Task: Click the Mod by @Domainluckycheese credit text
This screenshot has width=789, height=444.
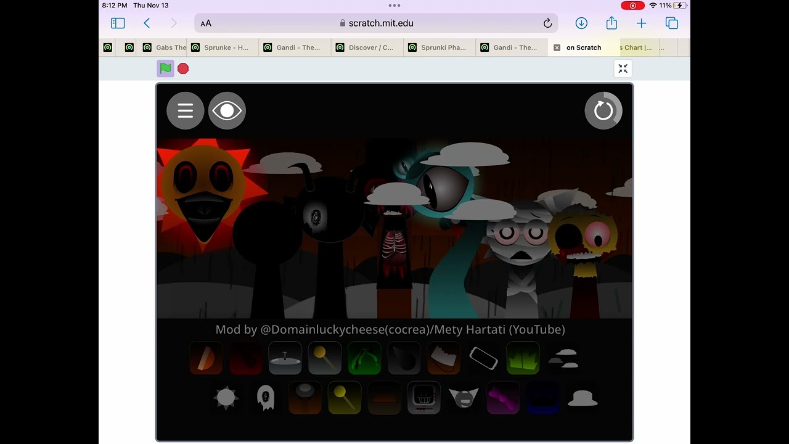Action: click(x=390, y=329)
